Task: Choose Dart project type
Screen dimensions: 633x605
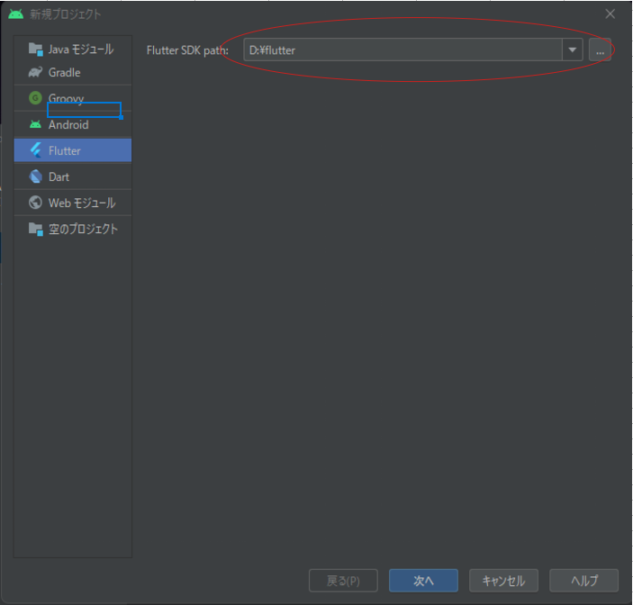Action: pos(73,176)
